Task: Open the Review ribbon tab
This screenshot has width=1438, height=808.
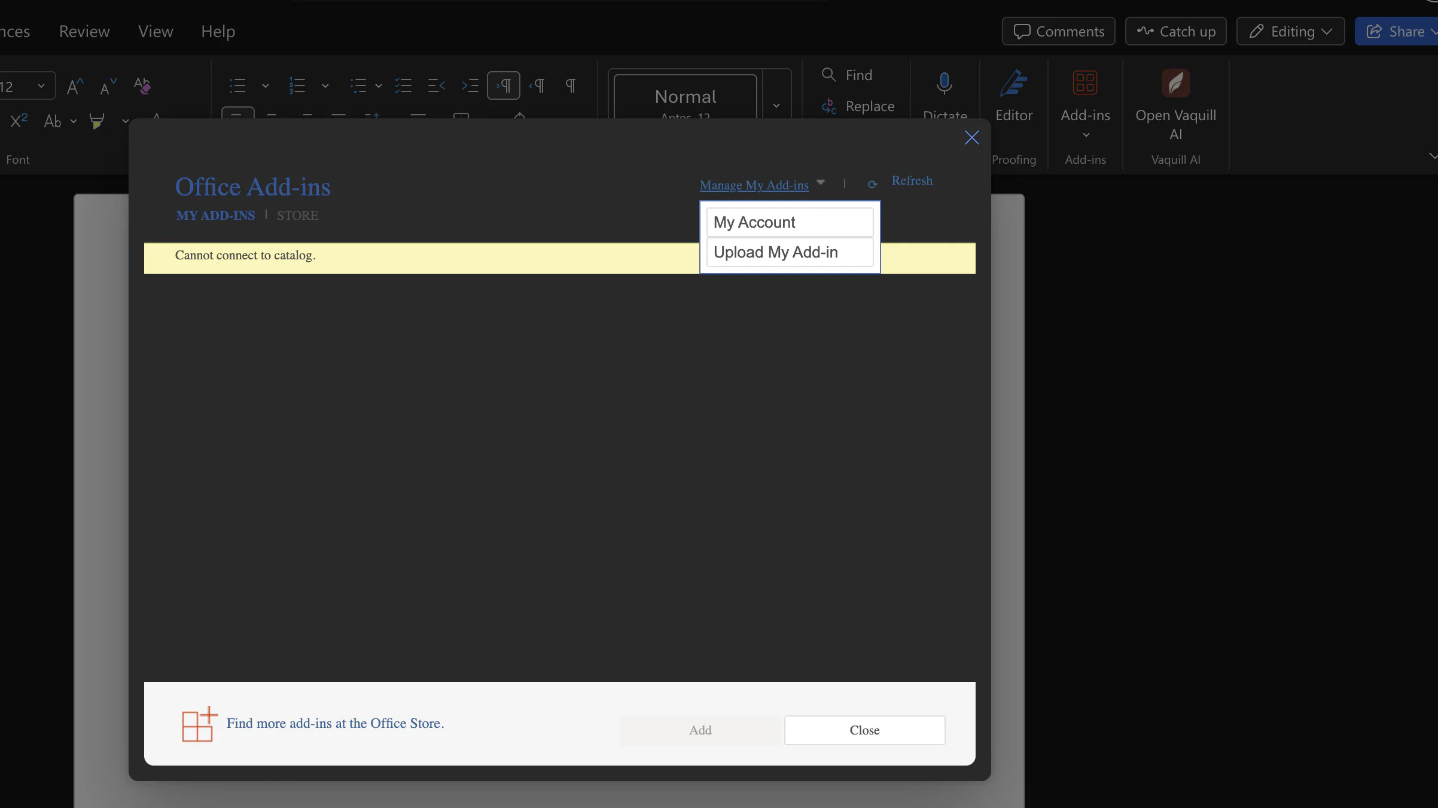Action: click(x=84, y=31)
